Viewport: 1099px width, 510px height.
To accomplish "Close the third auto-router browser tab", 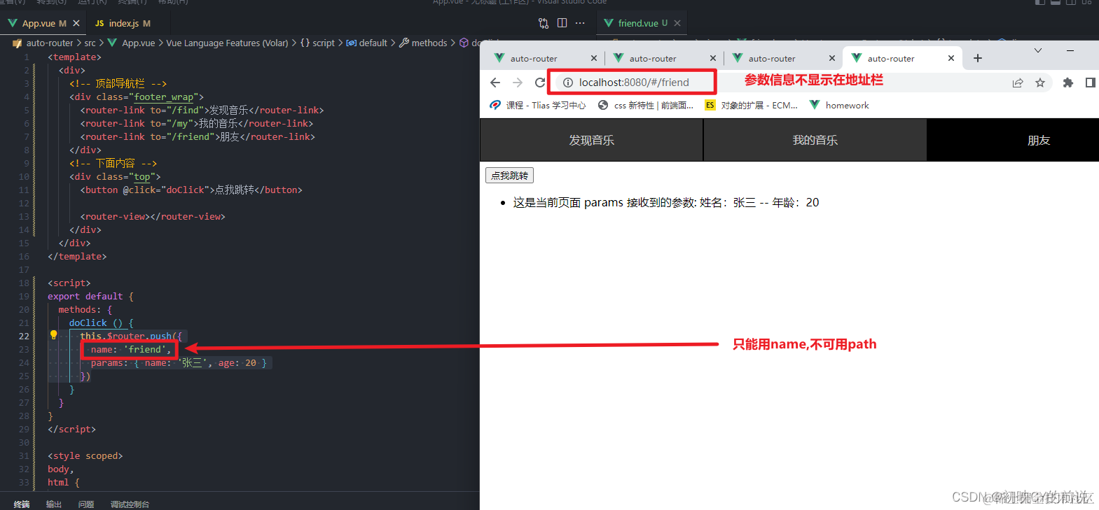I will click(832, 58).
